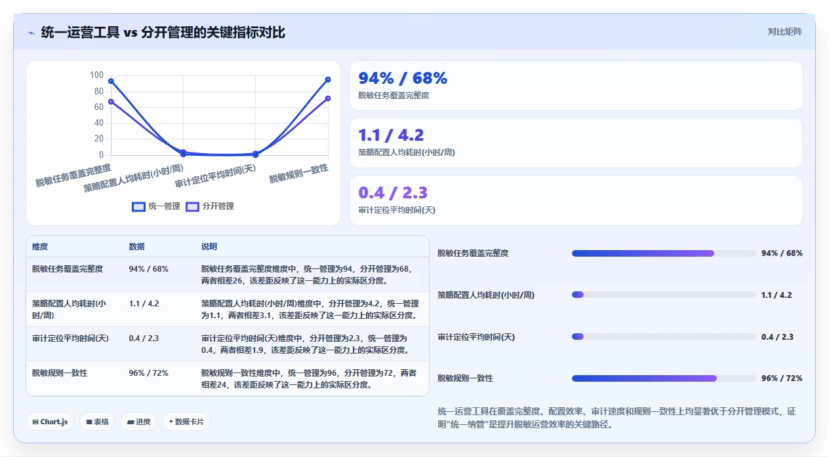This screenshot has width=829, height=457.
Task: Select the 数据卡片 tag chip
Action: (186, 422)
